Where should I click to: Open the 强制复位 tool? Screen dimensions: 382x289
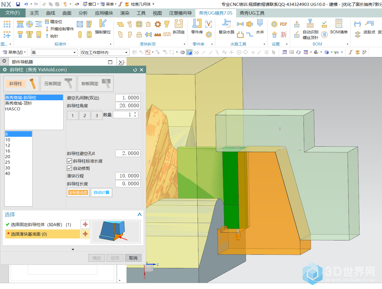point(103,27)
